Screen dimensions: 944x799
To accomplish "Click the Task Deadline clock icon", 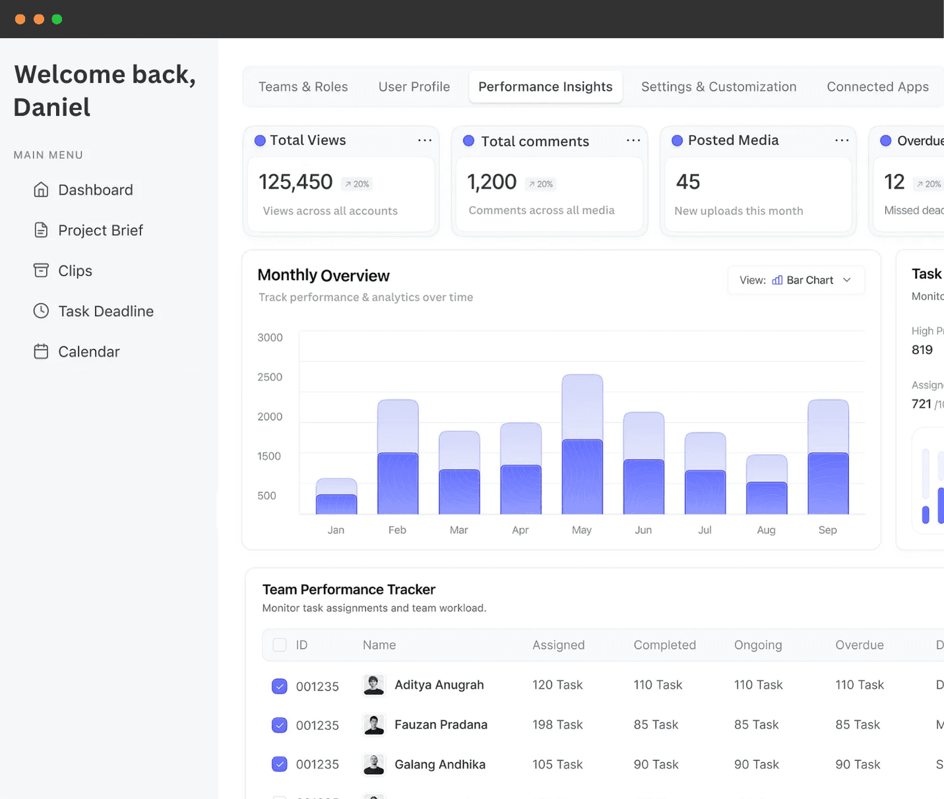I will pos(41,311).
